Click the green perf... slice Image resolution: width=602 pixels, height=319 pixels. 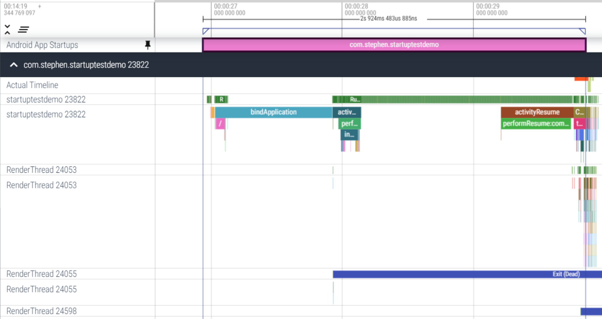point(349,124)
